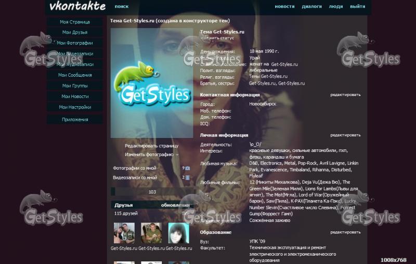This screenshot has width=416, height=264.
Task: Click Редактировать страницу link
Action: tap(151, 146)
